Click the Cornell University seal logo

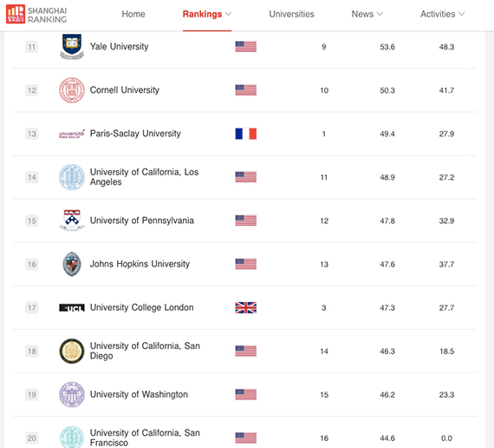72,90
